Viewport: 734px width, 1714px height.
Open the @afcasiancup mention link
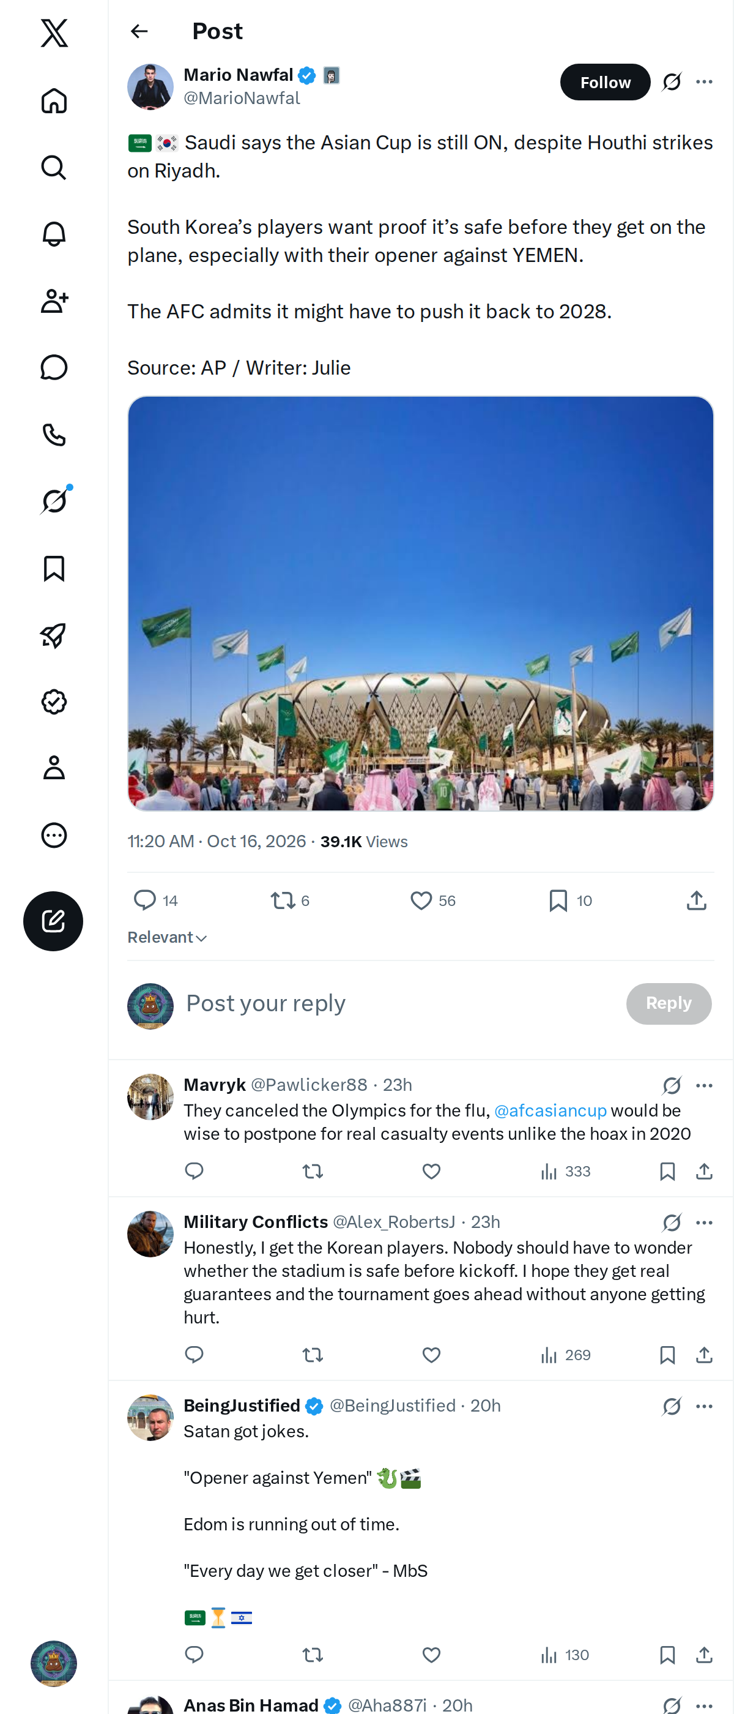pos(550,1110)
